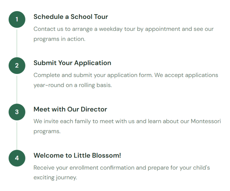Click the Welcome to Little Blossom! heading
Screen dimensions: 230x191
click(x=77, y=155)
